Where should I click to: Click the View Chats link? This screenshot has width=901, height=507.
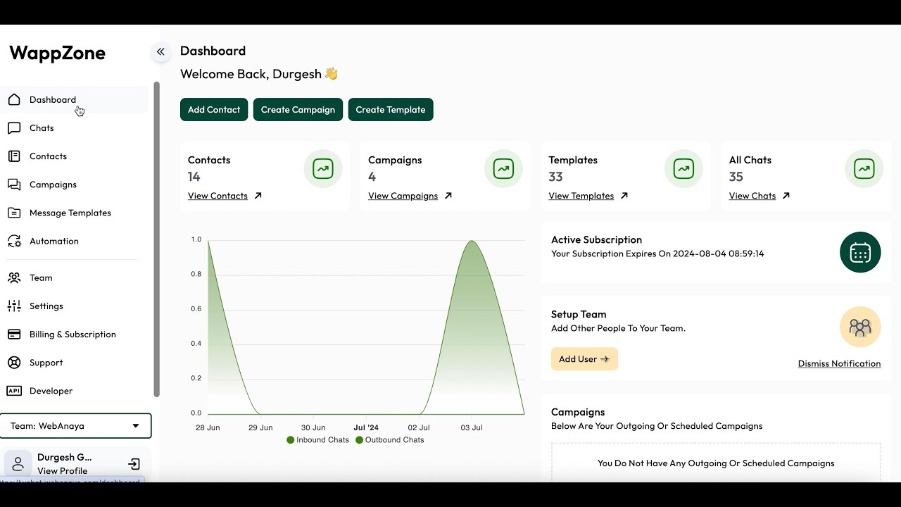pyautogui.click(x=752, y=196)
